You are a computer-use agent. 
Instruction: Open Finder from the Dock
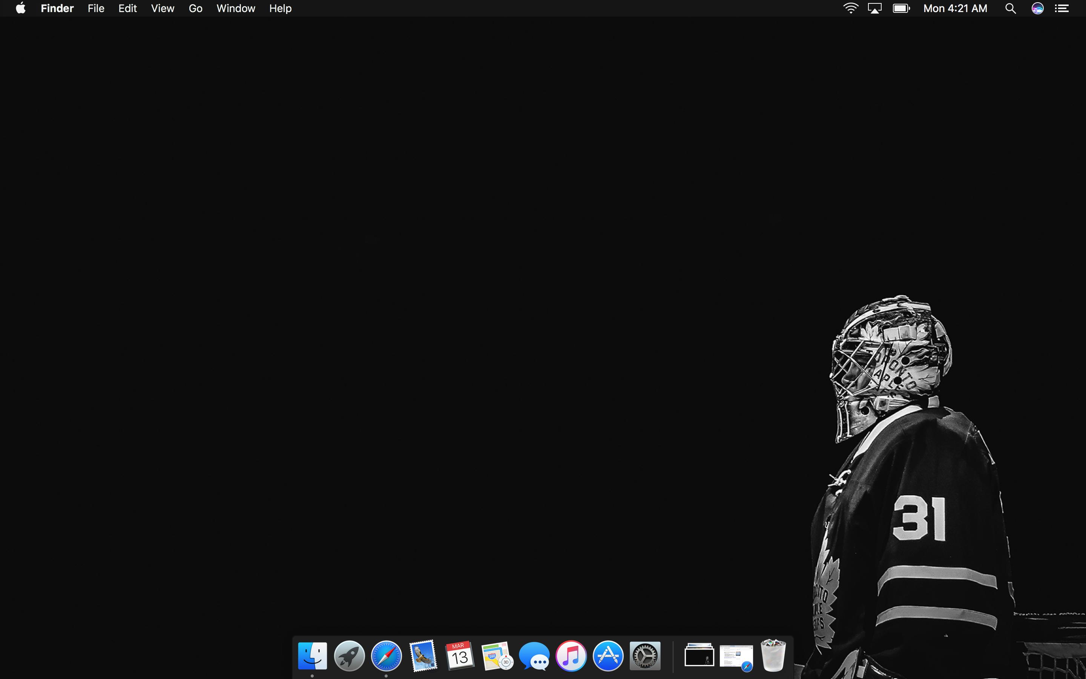(312, 656)
